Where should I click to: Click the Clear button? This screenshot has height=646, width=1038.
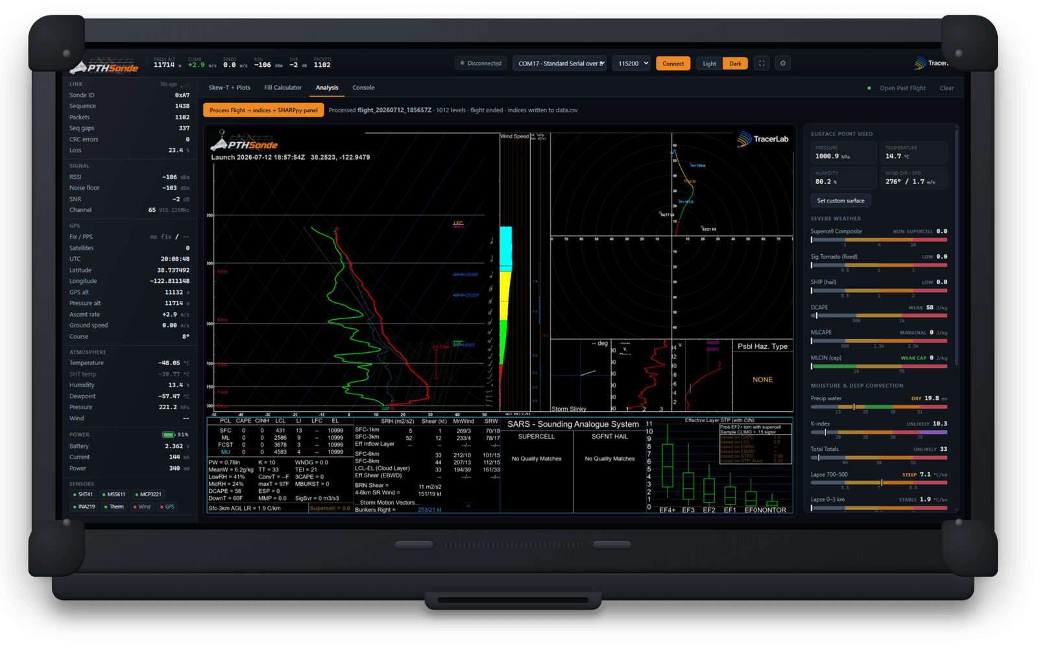[x=947, y=88]
